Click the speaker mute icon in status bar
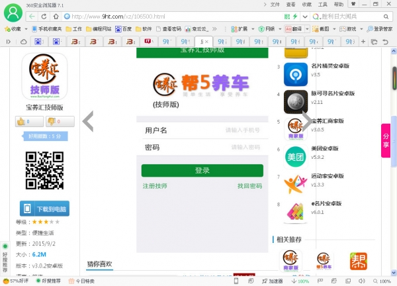Image resolution: width=397 pixels, height=286 pixels. click(361, 281)
